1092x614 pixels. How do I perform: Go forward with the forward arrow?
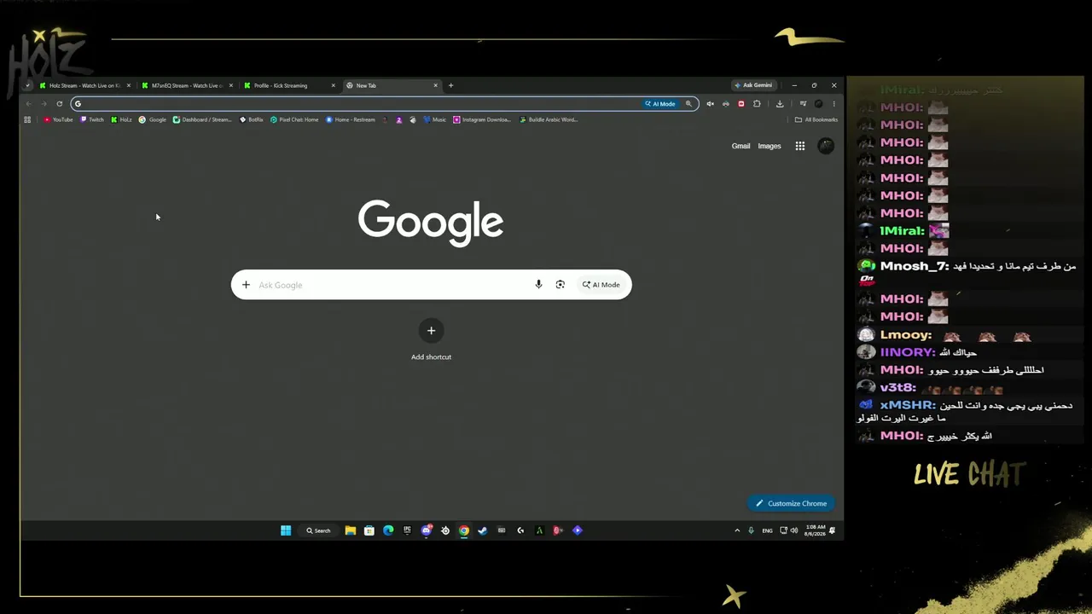[44, 104]
